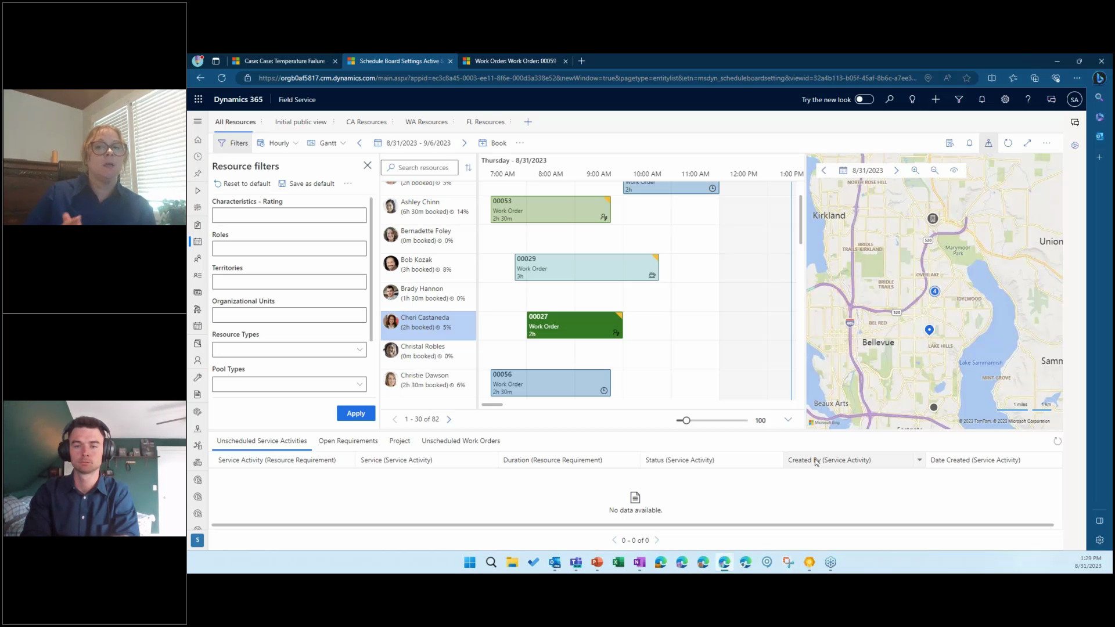Switch to the Unscheduled Work Orders tab
Viewport: 1115px width, 627px height.
coord(460,441)
